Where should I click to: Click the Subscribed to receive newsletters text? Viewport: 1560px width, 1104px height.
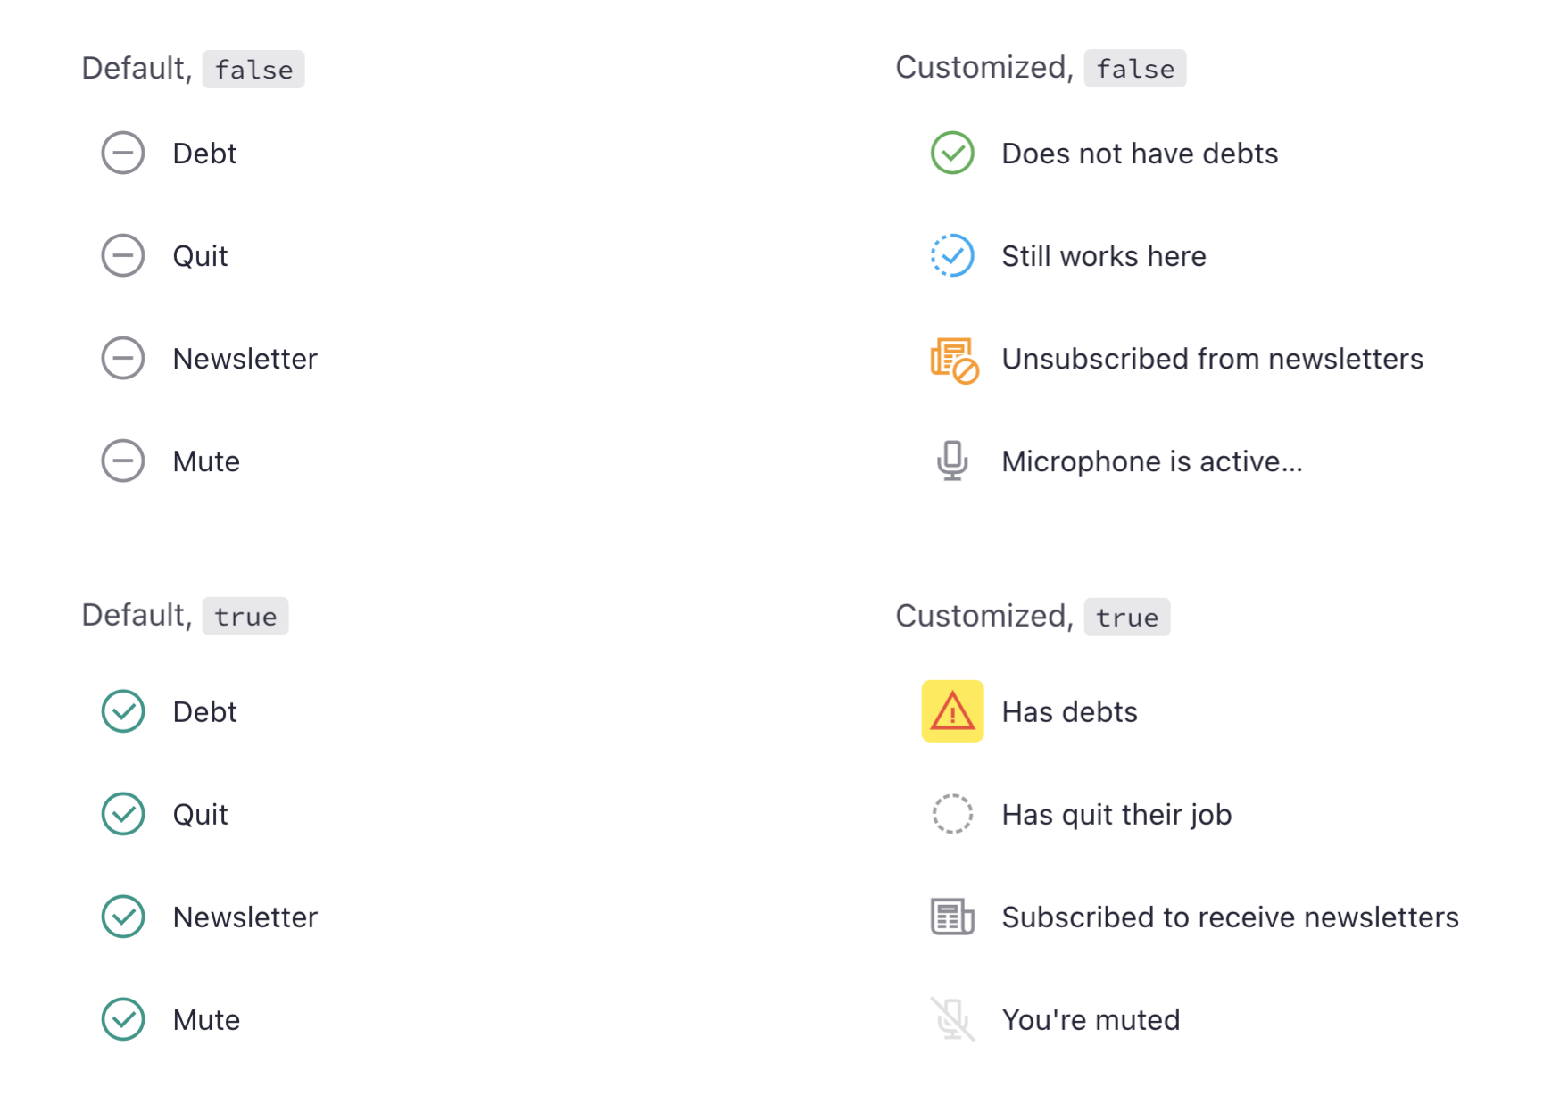(1230, 917)
